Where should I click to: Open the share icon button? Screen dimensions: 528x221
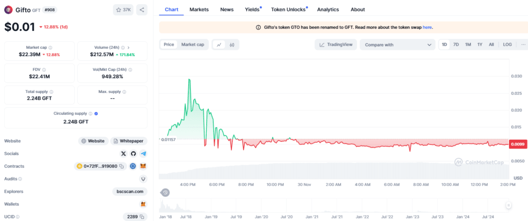(142, 10)
